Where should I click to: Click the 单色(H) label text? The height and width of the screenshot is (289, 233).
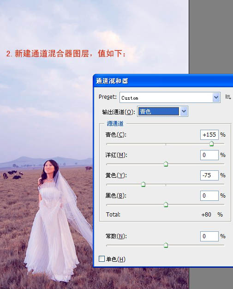point(116,259)
